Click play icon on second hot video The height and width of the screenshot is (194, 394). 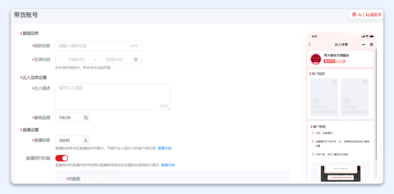pos(364,82)
